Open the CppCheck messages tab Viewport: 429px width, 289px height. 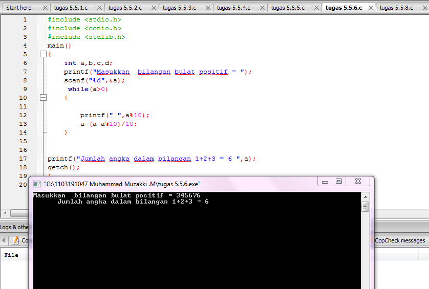[400, 240]
